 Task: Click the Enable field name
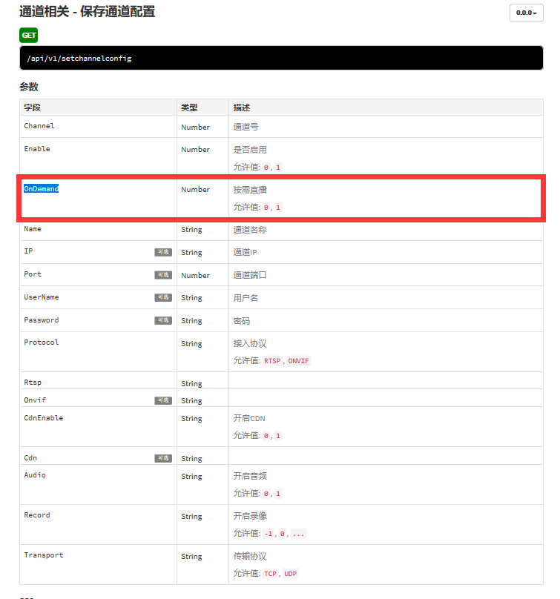pos(37,148)
